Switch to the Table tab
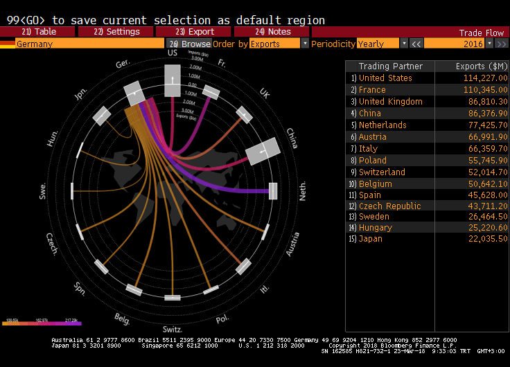 point(39,32)
